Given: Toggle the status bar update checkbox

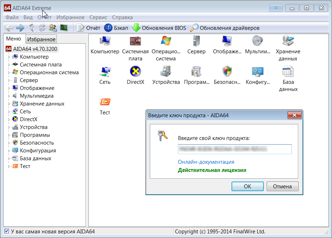Looking at the screenshot, I should pos(6,231).
